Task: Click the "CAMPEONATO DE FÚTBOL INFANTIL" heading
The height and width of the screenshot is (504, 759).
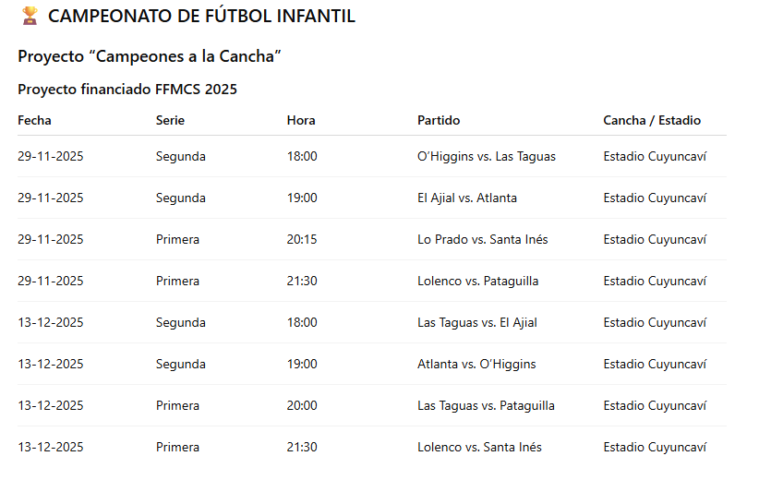Action: pos(201,16)
